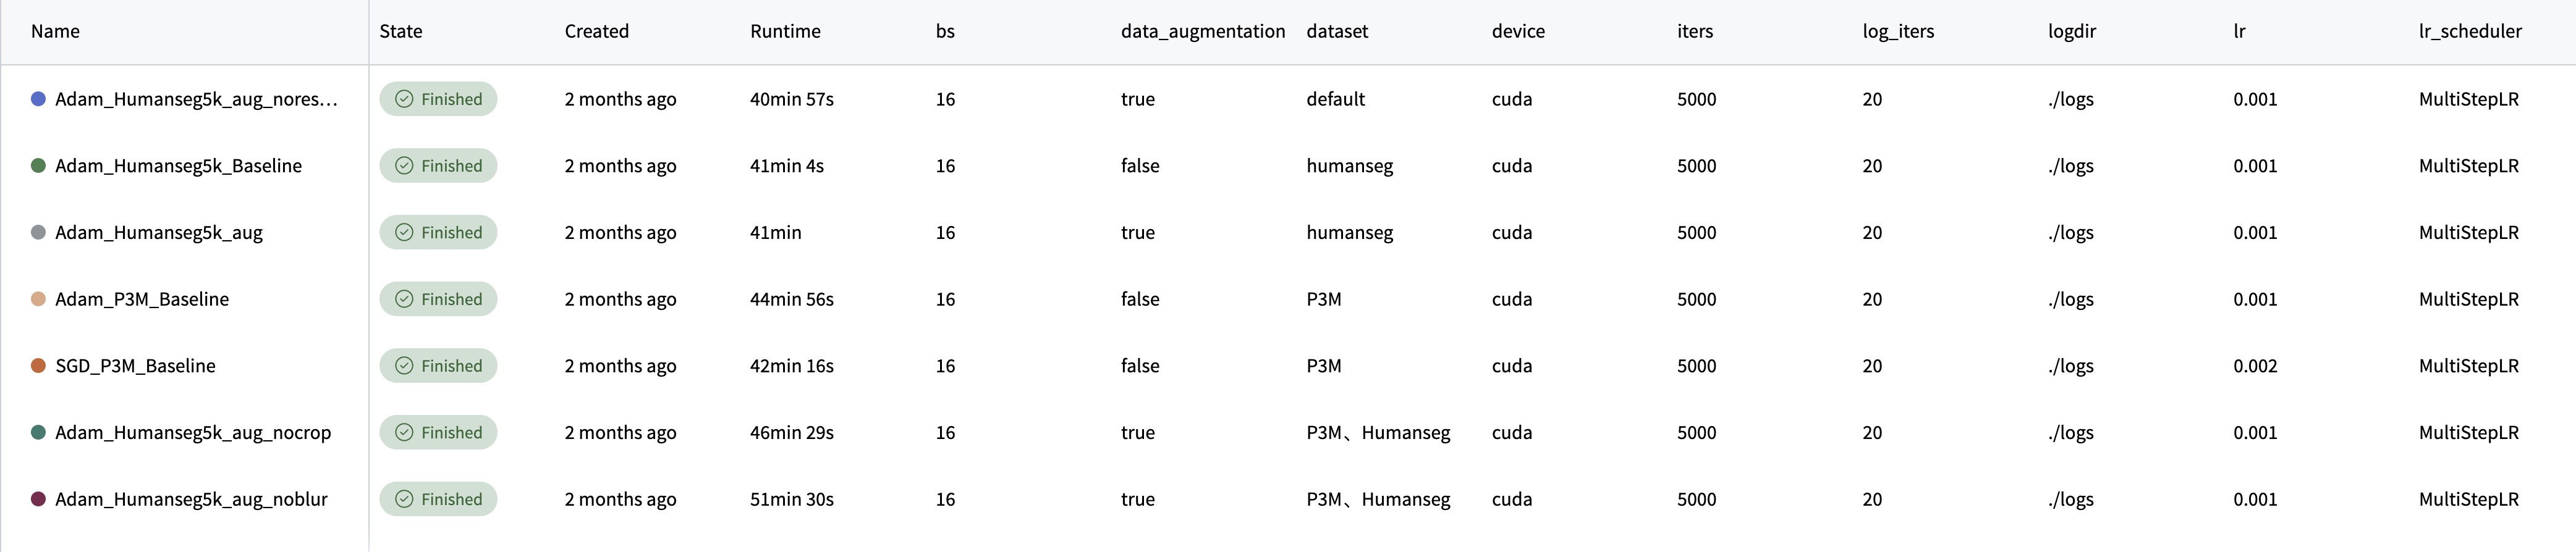Screen dimensions: 2576x552
Task: Click green color dot beside Adam_Humanseg5k_Baseline
Action: pos(38,165)
